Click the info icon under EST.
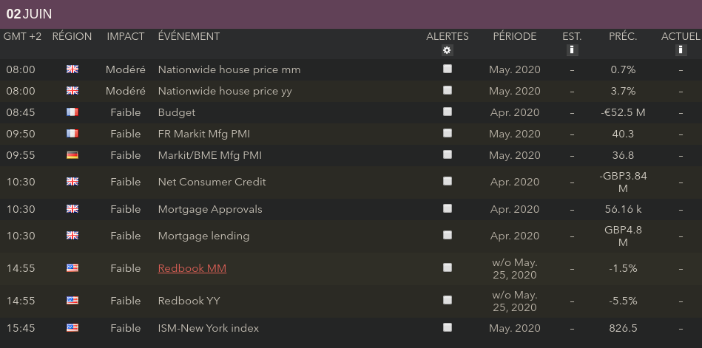 click(572, 50)
